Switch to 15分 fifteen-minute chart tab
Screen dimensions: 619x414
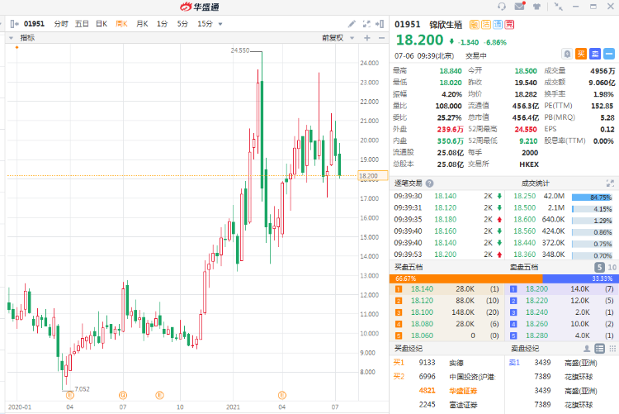pyautogui.click(x=205, y=24)
